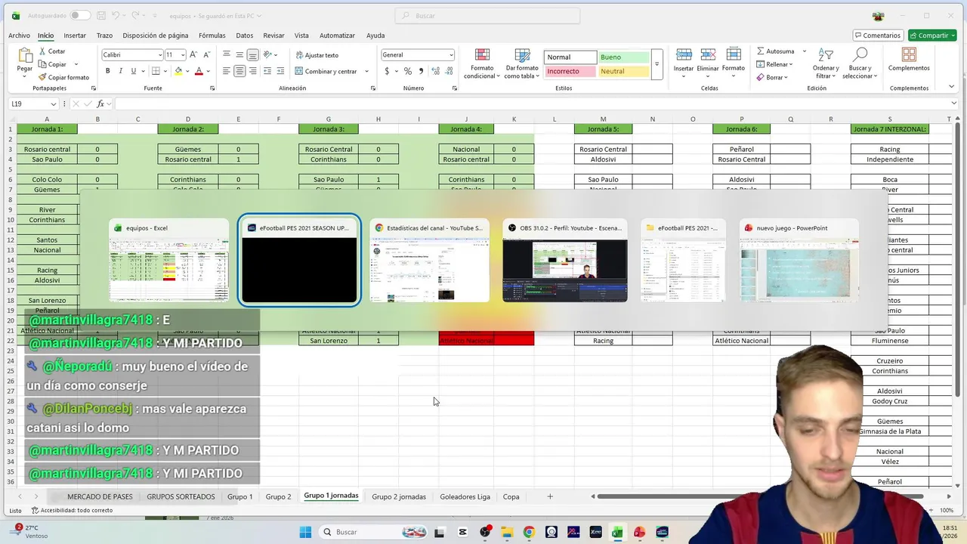Click the Save disk icon in title bar
The image size is (967, 544).
click(x=100, y=15)
